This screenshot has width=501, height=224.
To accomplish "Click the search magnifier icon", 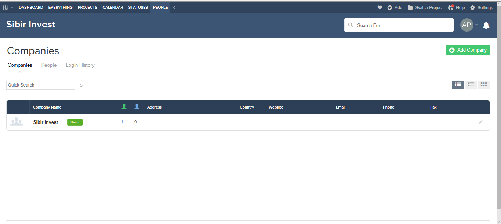I will point(351,25).
